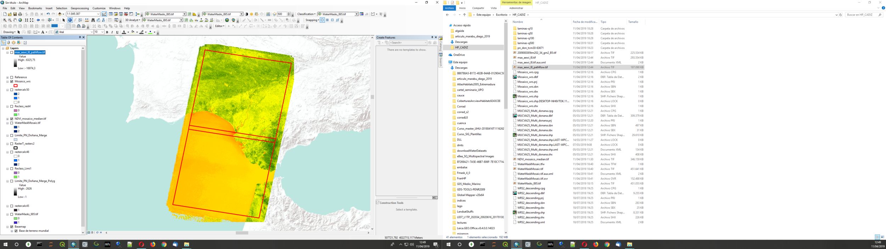
Task: Open the map scale dropdown
Action: 98,14
